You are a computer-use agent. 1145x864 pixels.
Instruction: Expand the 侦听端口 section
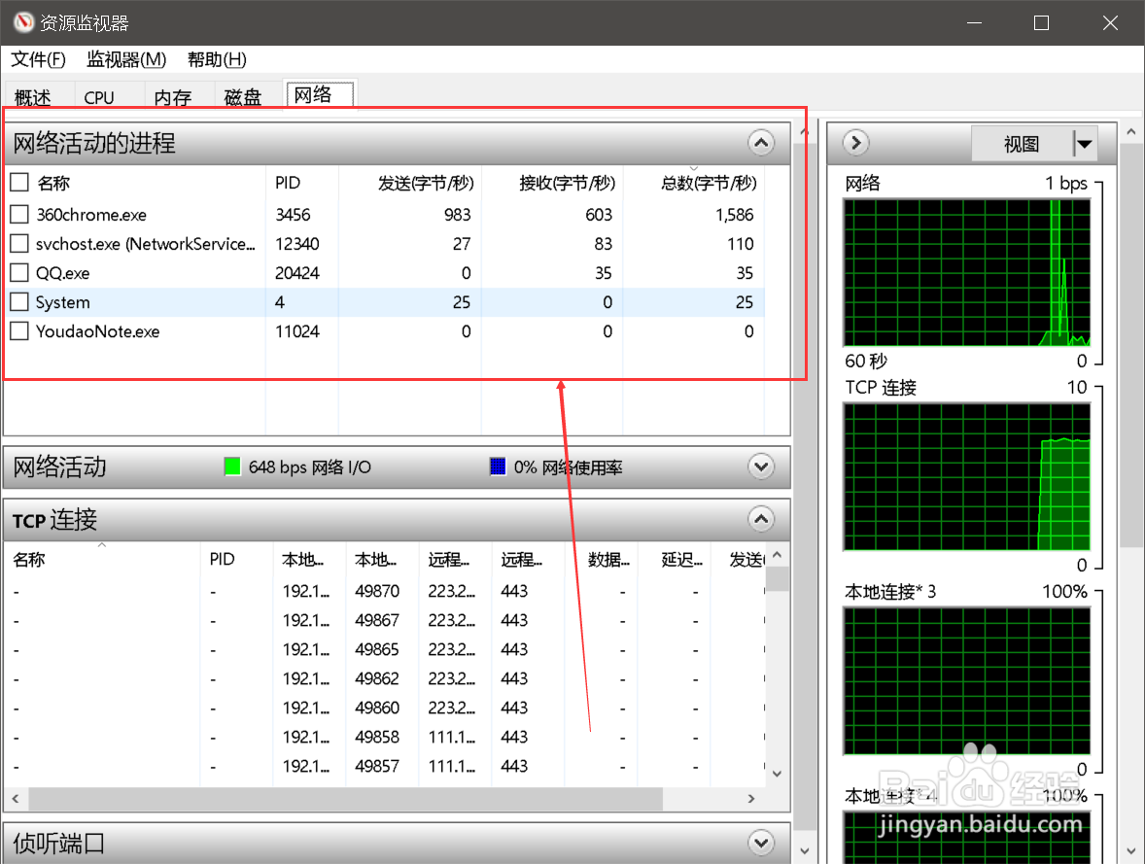761,843
